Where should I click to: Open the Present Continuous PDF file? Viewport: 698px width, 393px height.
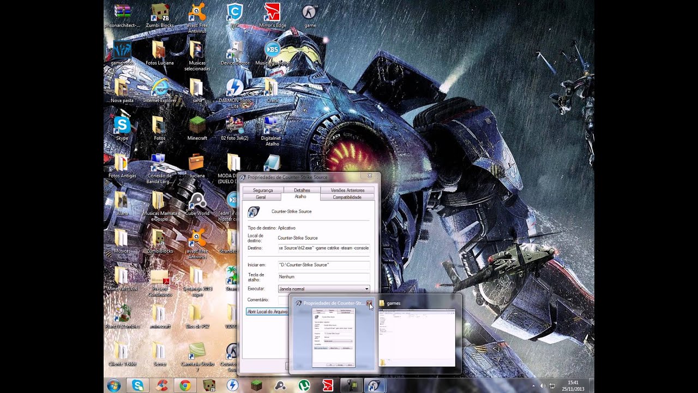(159, 282)
